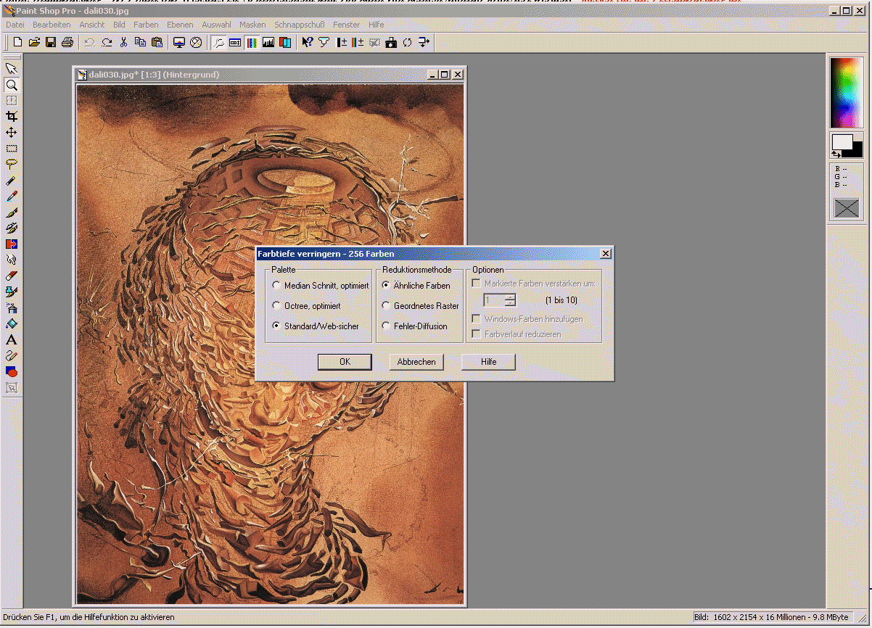872x628 pixels.
Task: Select the Airbrush spray can tool
Action: coord(12,308)
